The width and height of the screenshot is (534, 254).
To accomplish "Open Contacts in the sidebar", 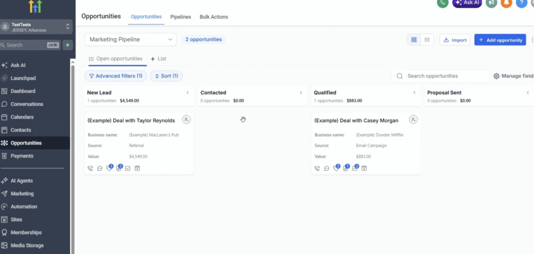I will pyautogui.click(x=21, y=130).
